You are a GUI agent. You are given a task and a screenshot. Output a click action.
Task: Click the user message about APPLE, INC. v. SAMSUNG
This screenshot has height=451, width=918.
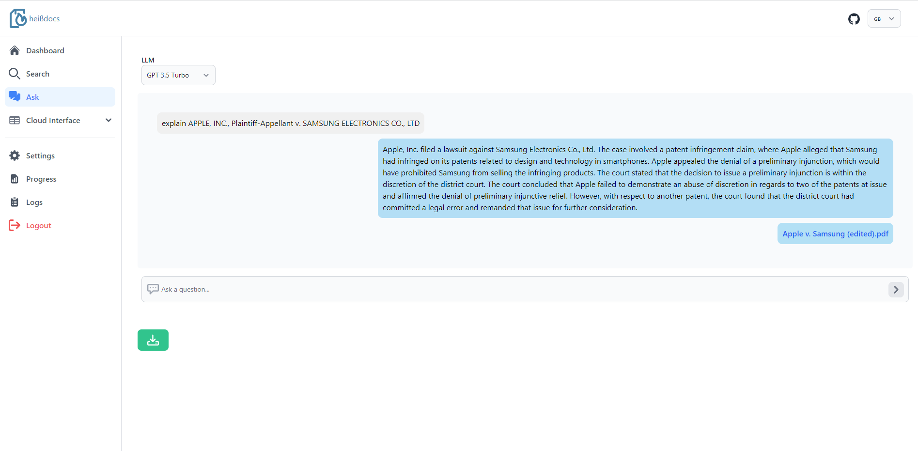[291, 123]
